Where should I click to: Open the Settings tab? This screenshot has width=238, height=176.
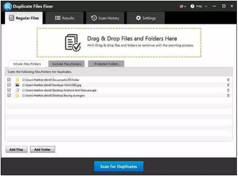click(x=146, y=18)
